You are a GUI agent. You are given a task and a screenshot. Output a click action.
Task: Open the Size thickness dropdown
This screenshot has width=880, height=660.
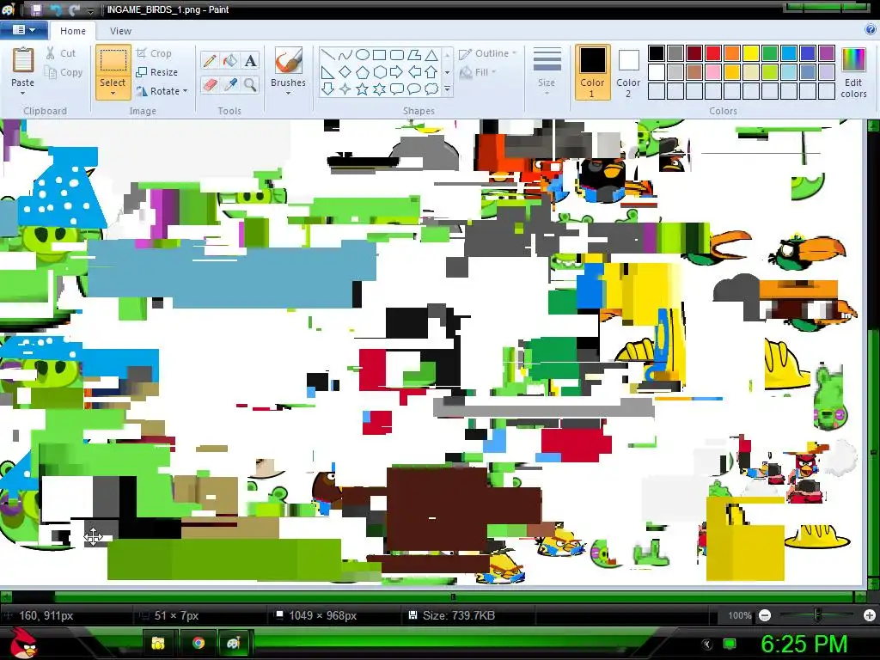pyautogui.click(x=546, y=72)
